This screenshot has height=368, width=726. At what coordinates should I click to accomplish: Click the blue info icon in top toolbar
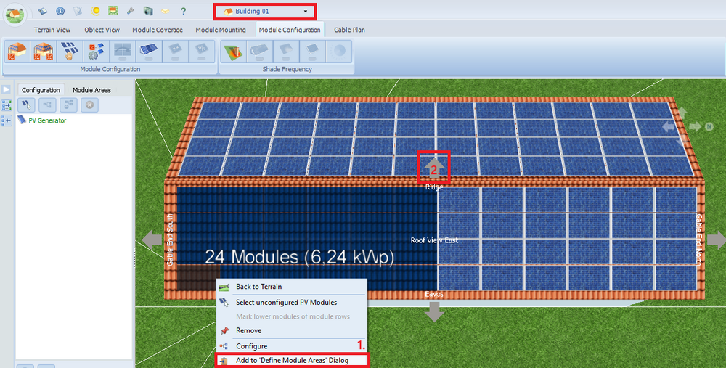click(x=60, y=12)
